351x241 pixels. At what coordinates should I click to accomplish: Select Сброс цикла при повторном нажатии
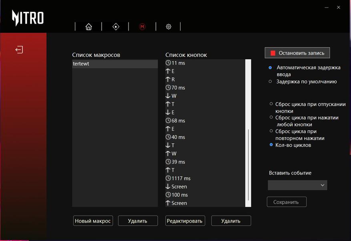[271, 131]
